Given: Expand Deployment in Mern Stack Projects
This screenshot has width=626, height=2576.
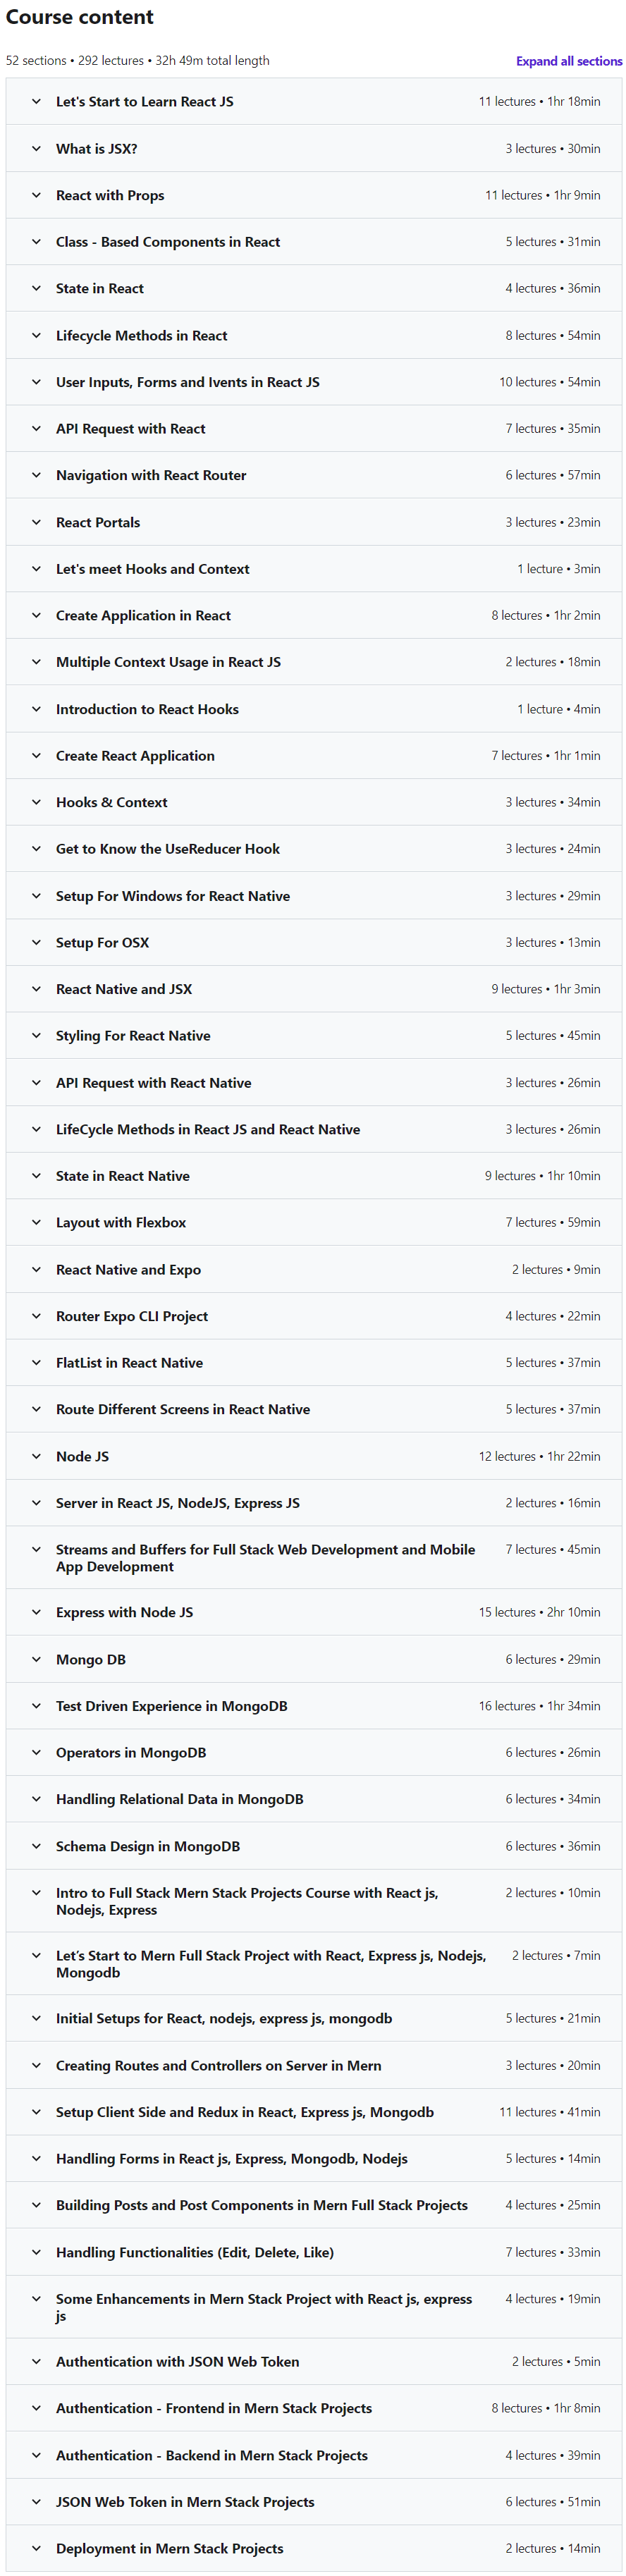Looking at the screenshot, I should [314, 2548].
